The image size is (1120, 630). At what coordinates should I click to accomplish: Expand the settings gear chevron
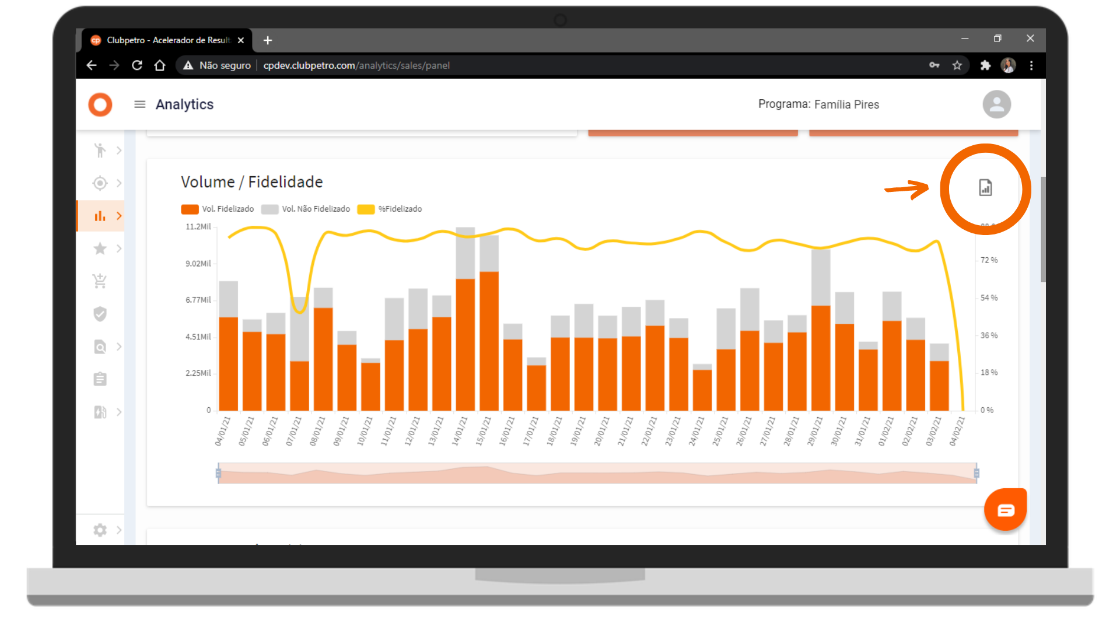[x=119, y=530]
